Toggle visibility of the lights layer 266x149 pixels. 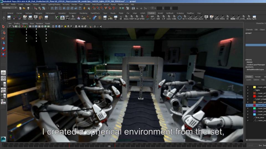[x=248, y=90]
